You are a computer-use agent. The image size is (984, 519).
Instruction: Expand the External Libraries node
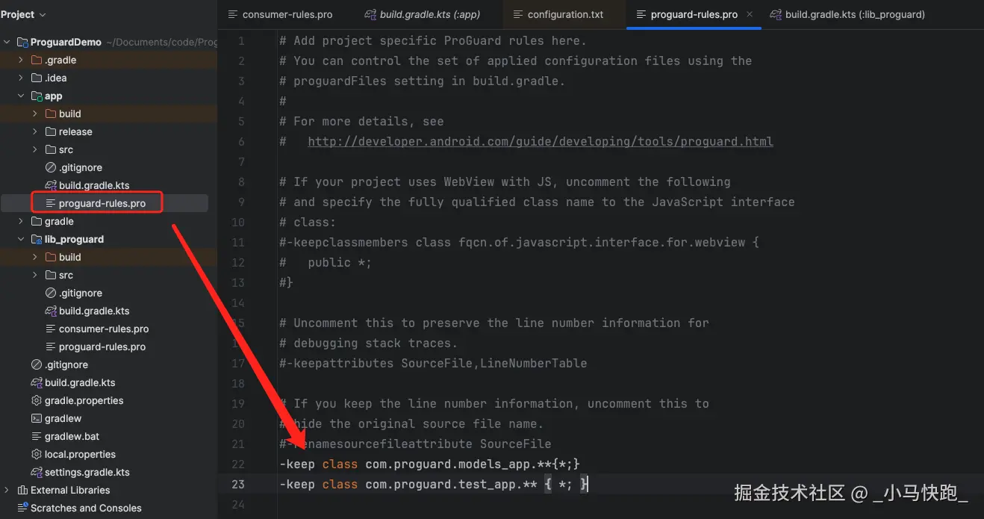[x=7, y=491]
